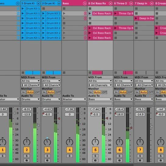This screenshot has height=166, width=166.
Task: Set track 2 monitor to In
Action: point(23,92)
